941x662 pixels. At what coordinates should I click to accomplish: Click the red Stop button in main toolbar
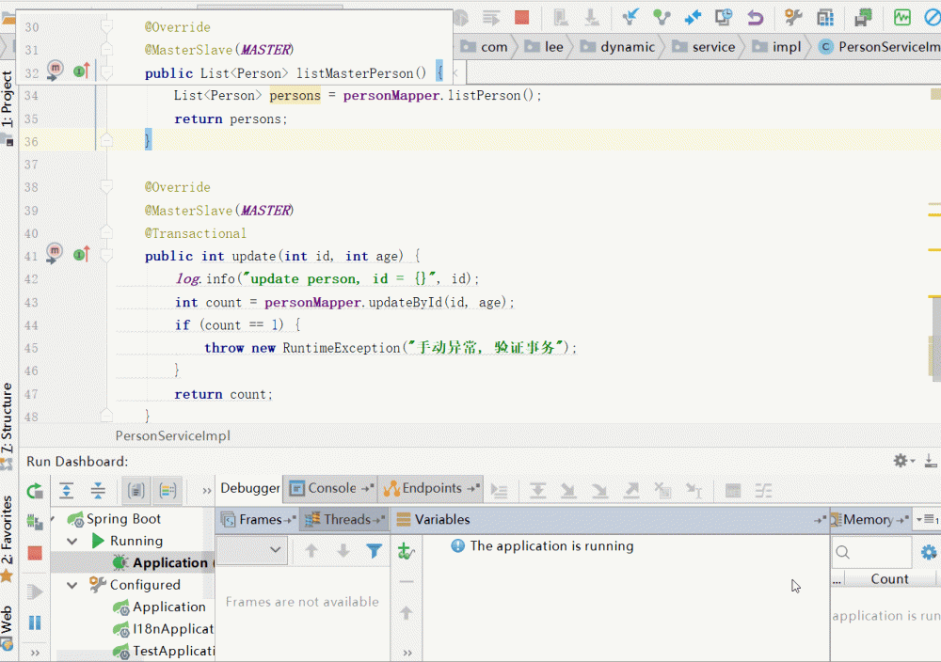[521, 17]
